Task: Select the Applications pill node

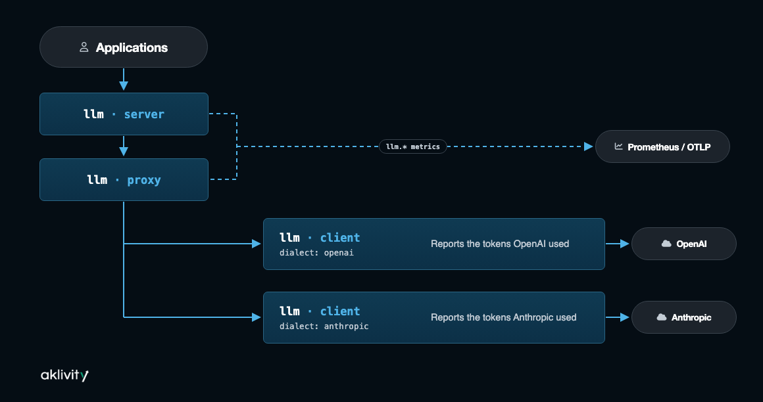Action: (x=124, y=47)
